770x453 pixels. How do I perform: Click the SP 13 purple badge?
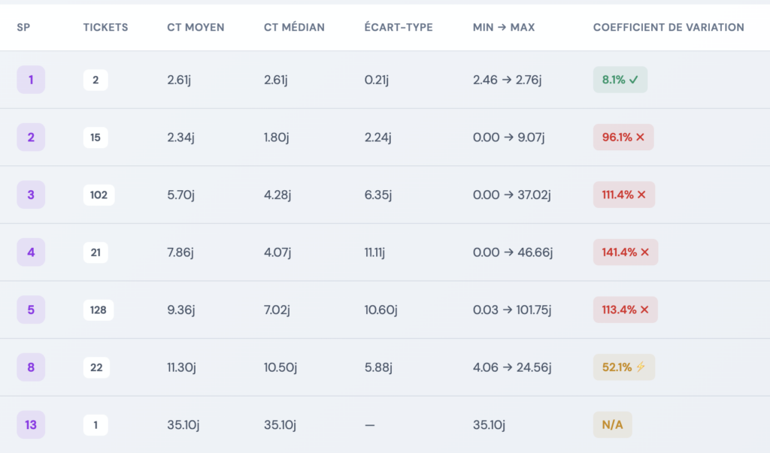[x=31, y=425]
